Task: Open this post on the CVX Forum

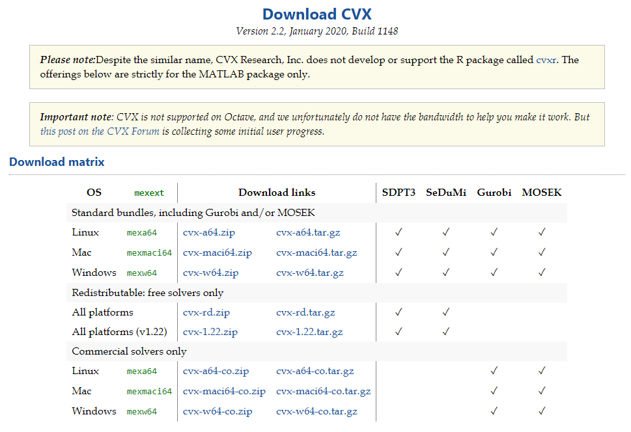Action: point(100,131)
